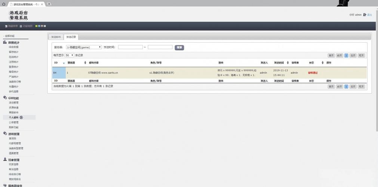This screenshot has height=187, width=378.
Task: Open the 服务器 dropdown
Action: (x=84, y=47)
